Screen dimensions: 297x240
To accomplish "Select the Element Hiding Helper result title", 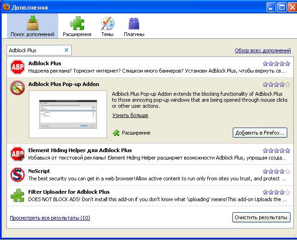I will pyautogui.click(x=80, y=150).
